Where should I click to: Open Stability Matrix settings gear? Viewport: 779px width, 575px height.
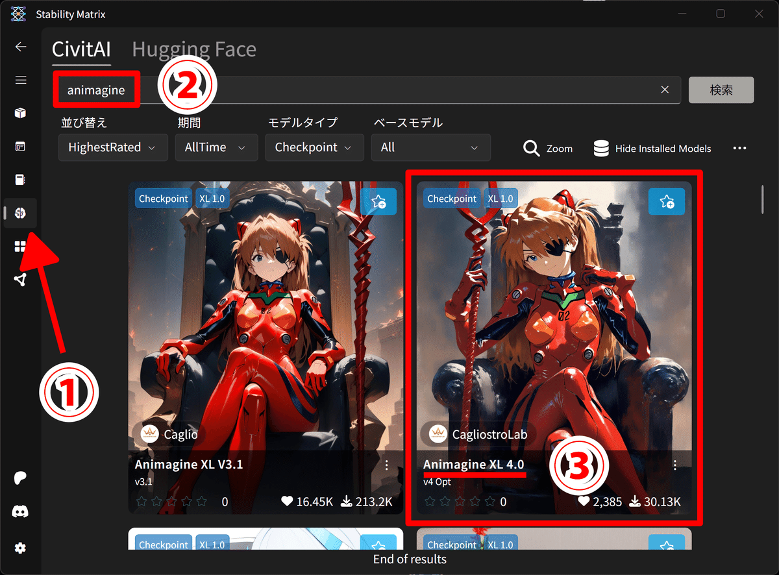[x=21, y=548]
